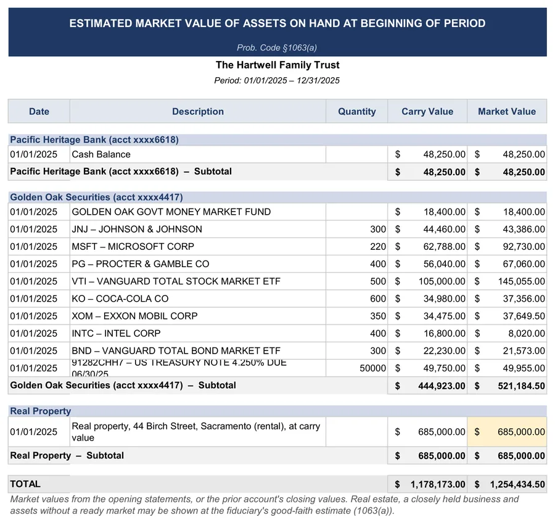The width and height of the screenshot is (555, 530).
Task: Click the 'Description' column header
Action: click(x=198, y=111)
